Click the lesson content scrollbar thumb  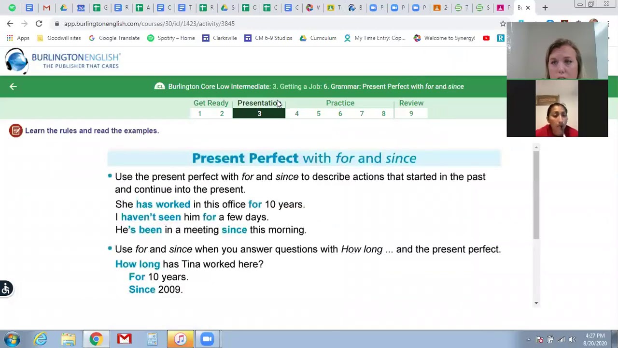(536, 194)
